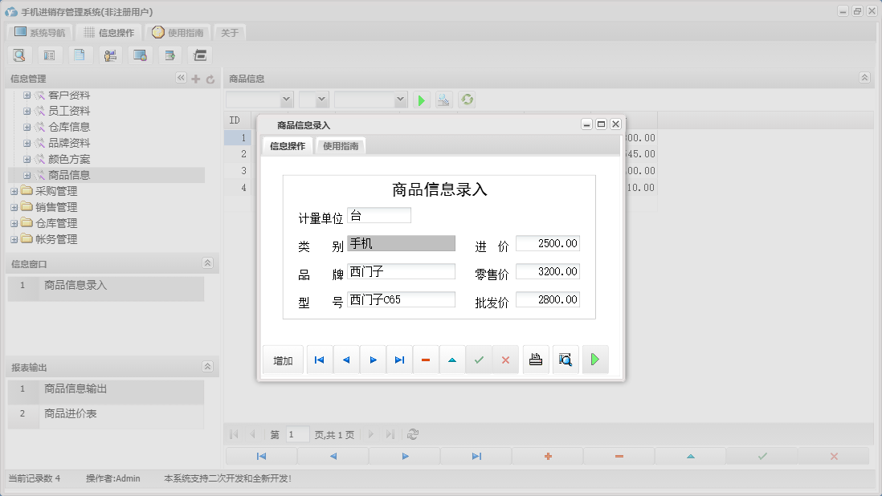
Task: Select the magnifier search tool in the toolbar
Action: pos(19,55)
